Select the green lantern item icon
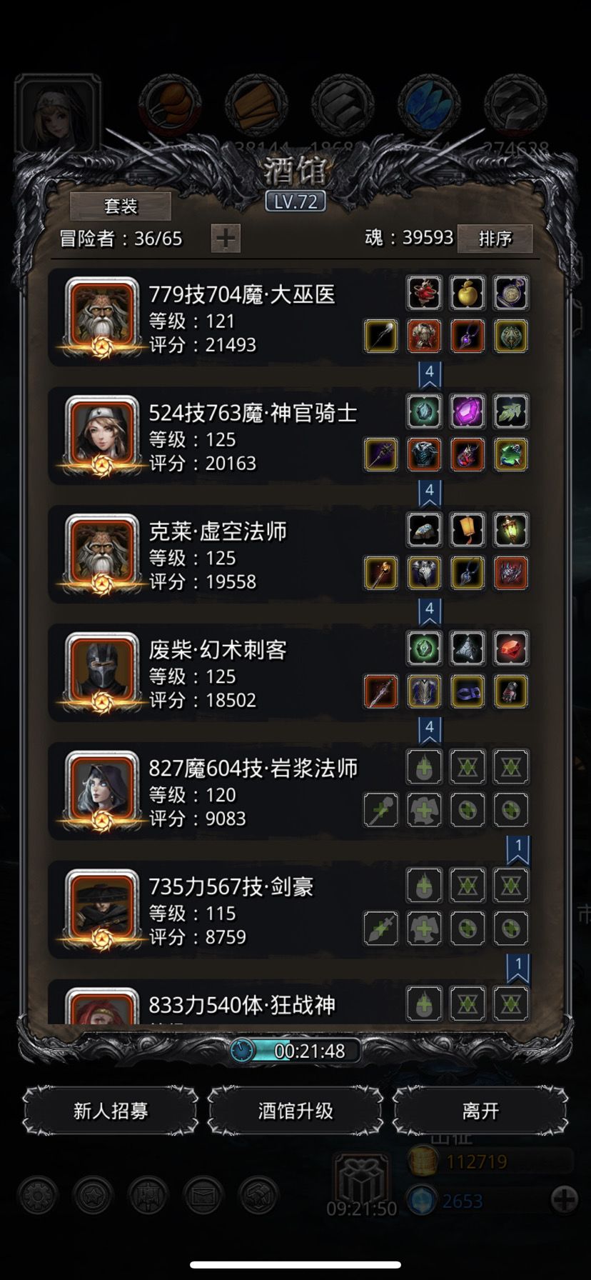591x1280 pixels. (x=510, y=530)
